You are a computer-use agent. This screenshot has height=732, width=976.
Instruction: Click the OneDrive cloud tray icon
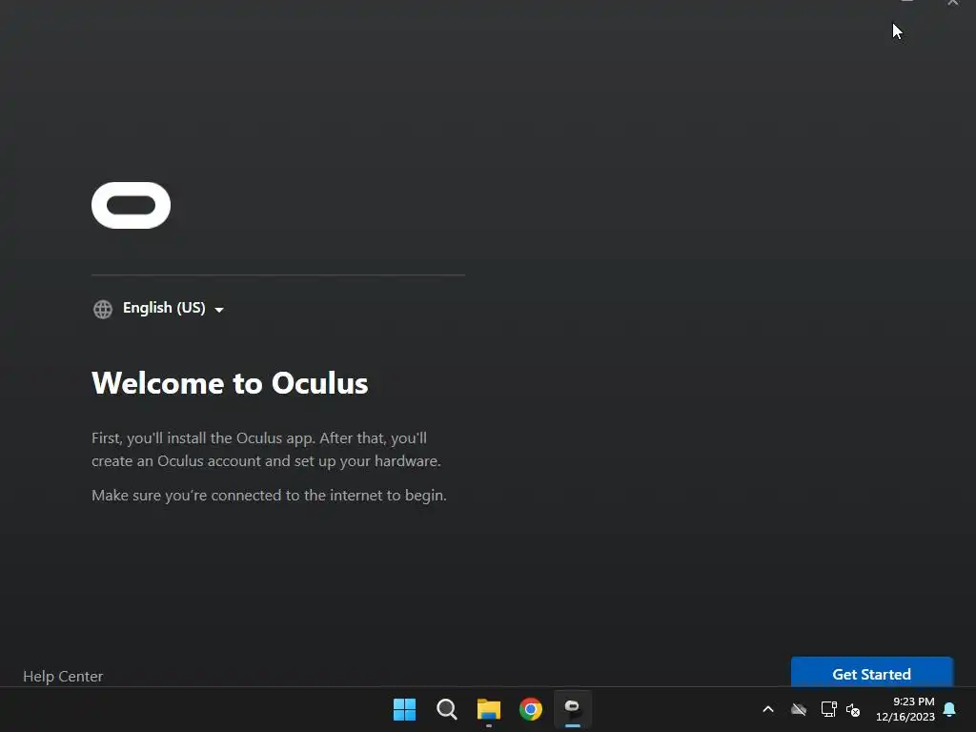coord(799,709)
